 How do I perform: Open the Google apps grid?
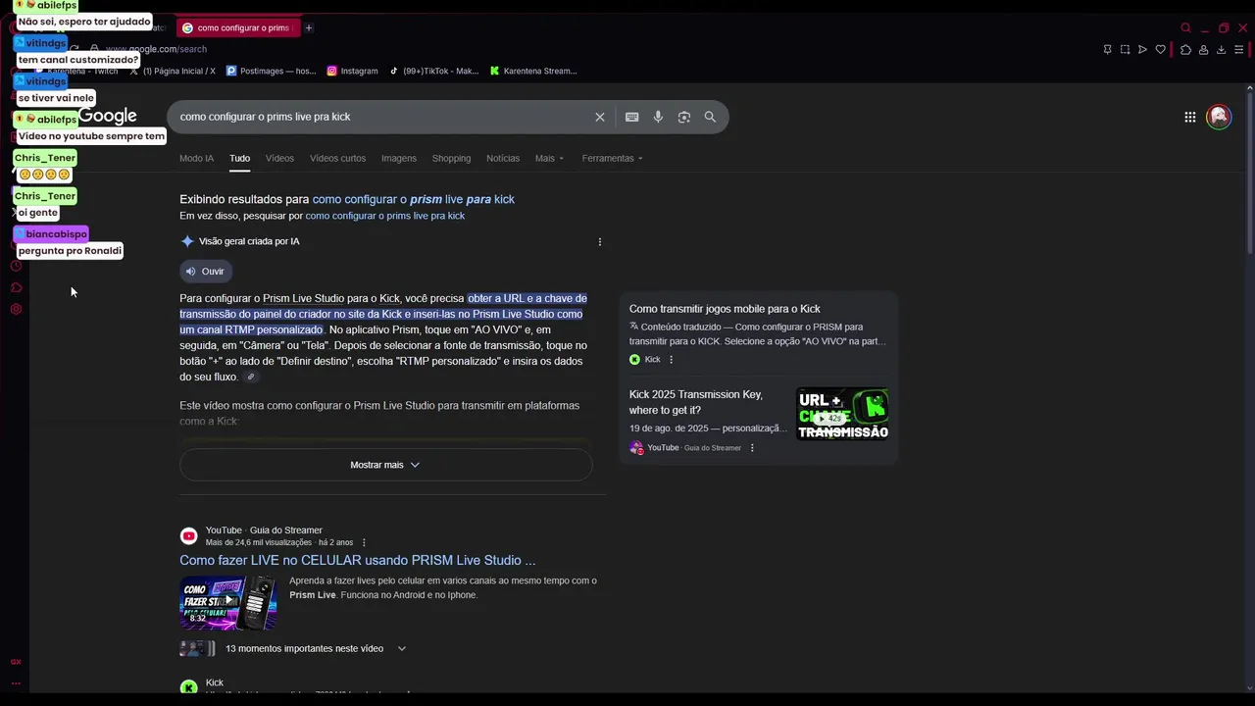(x=1189, y=117)
